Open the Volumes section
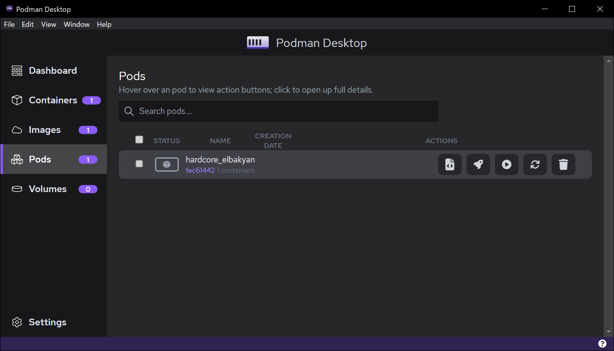 (47, 189)
